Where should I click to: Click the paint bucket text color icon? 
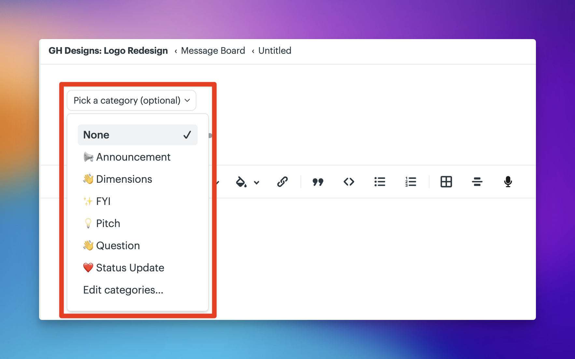click(241, 182)
